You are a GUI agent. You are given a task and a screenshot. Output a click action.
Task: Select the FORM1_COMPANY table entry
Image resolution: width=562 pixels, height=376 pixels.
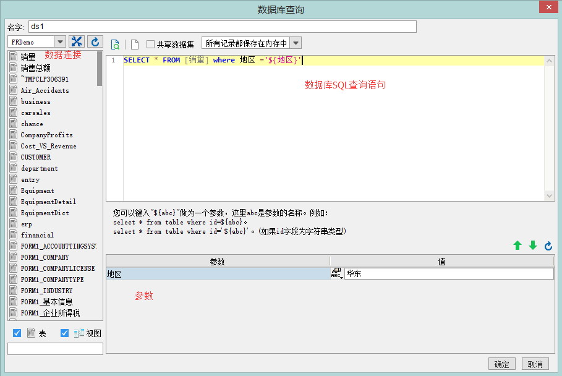pyautogui.click(x=45, y=257)
